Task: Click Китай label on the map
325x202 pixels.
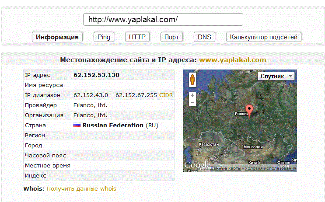Action: click(254, 163)
